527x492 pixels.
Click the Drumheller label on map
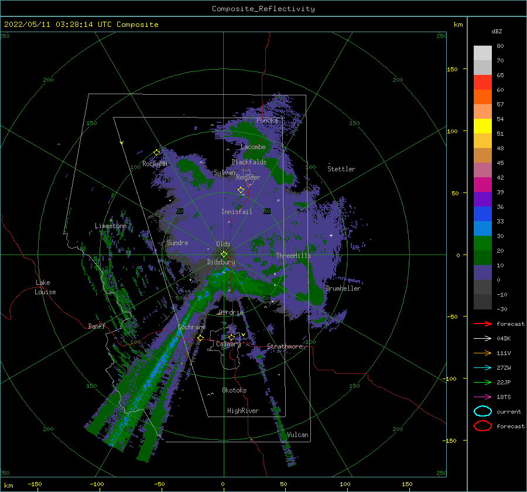(343, 288)
